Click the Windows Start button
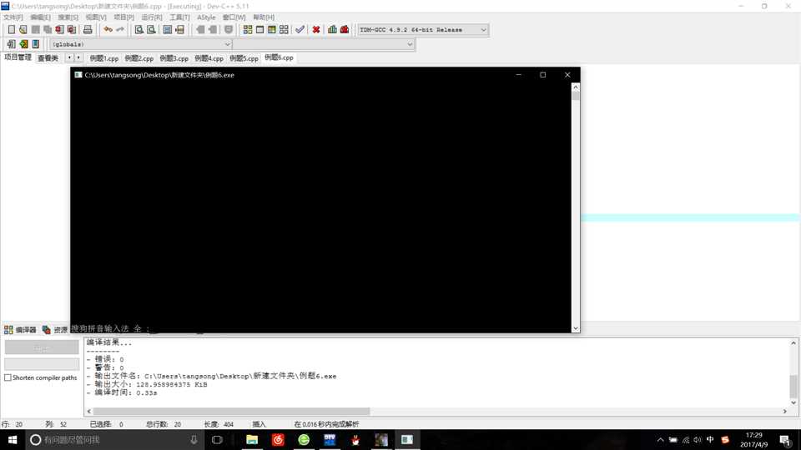Viewport: 801px width, 450px height. 13,439
